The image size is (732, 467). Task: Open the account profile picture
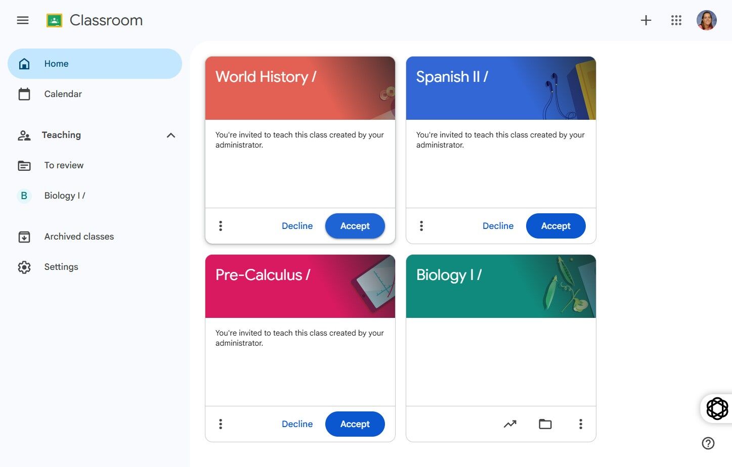tap(707, 20)
